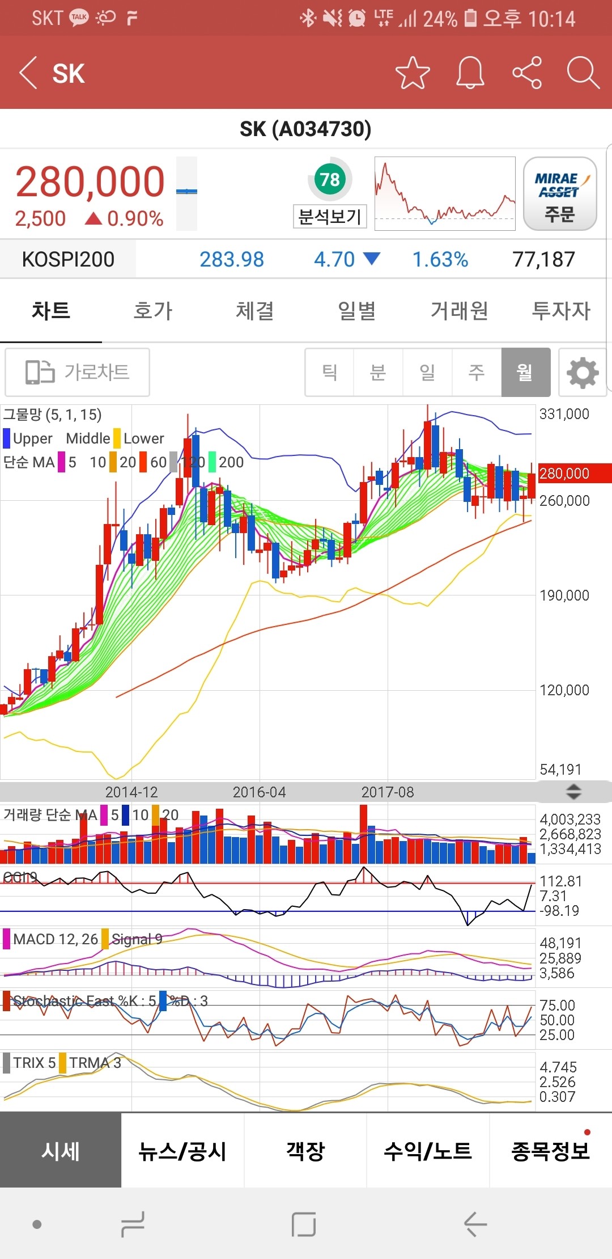Expand chart area with up-down arrow handle
This screenshot has height=1259, width=612.
click(573, 792)
